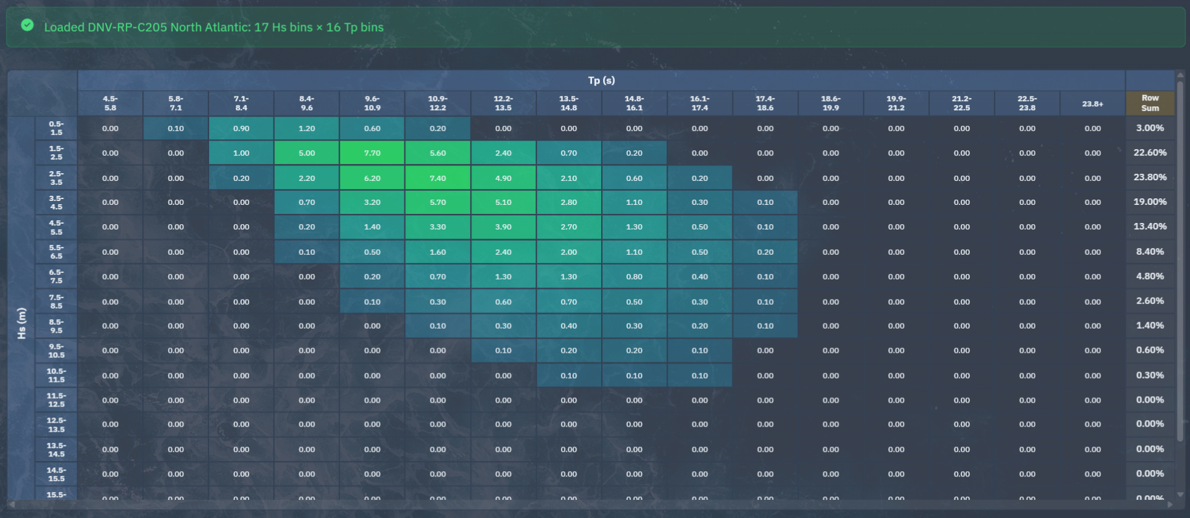
Task: Select the cell containing 5.10
Action: [503, 202]
